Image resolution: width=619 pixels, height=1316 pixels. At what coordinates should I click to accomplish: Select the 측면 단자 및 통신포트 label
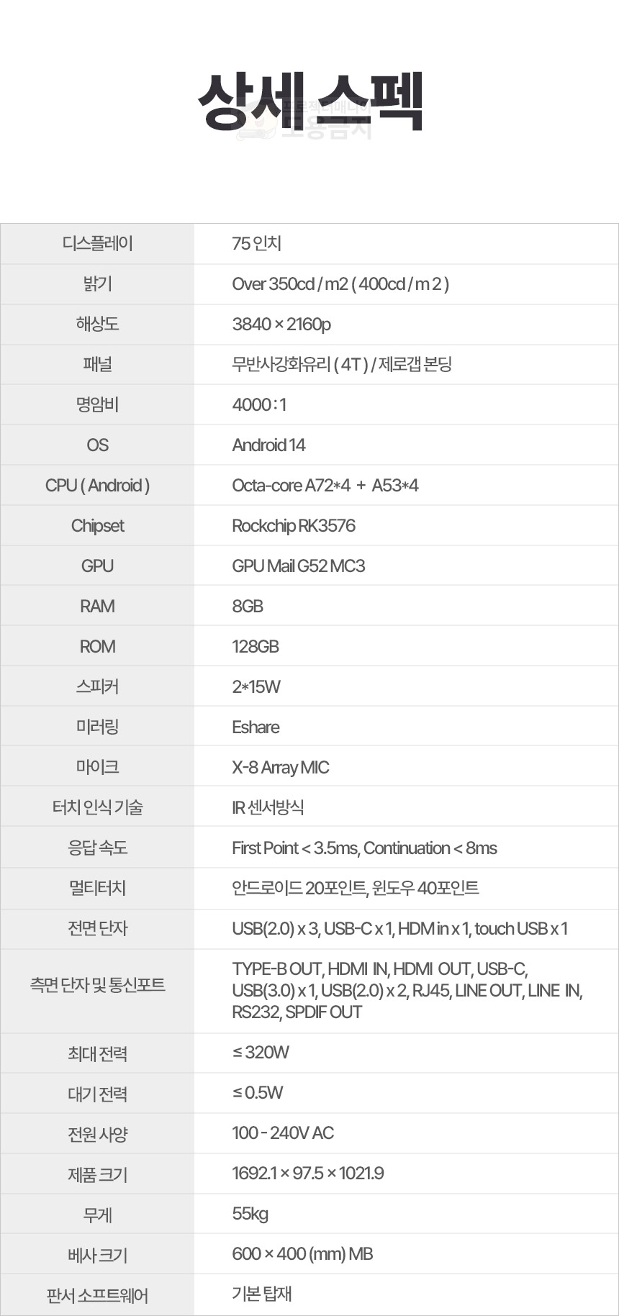(x=97, y=985)
